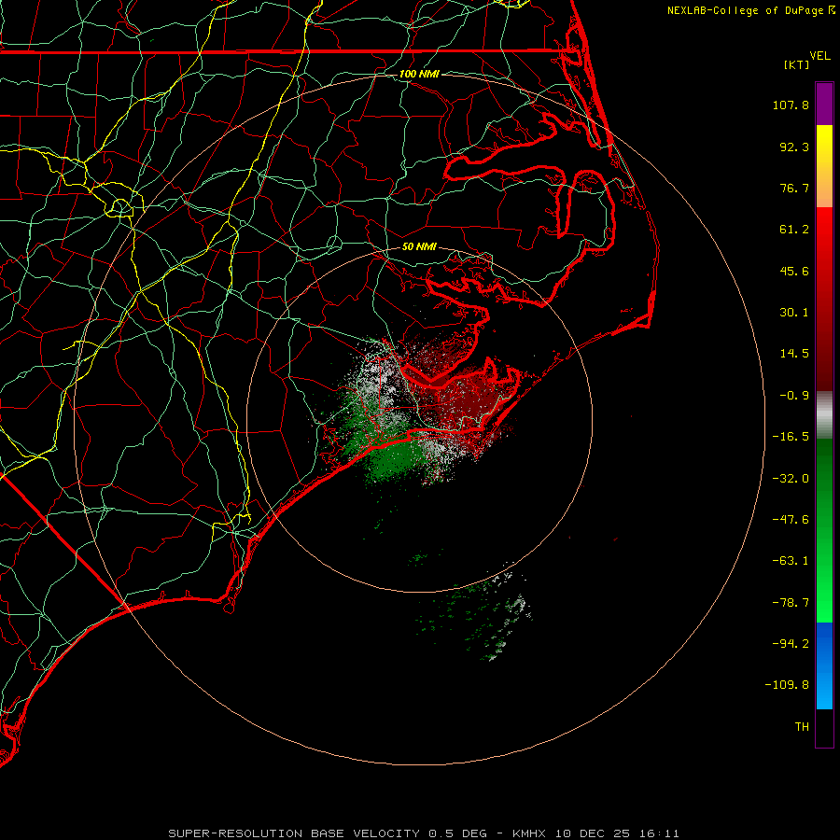Click the NEXLAB-College of DuPage credit text
This screenshot has width=840, height=840.
click(x=750, y=10)
